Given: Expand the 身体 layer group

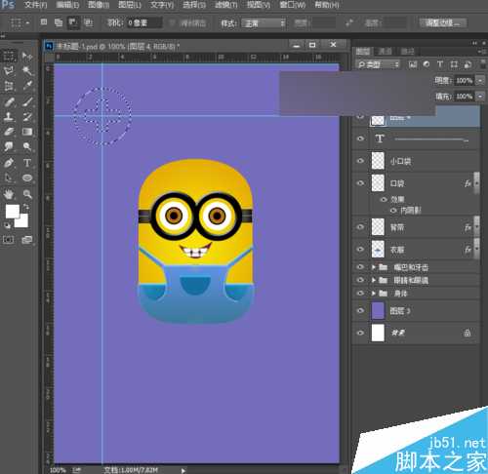Looking at the screenshot, I should click(374, 294).
